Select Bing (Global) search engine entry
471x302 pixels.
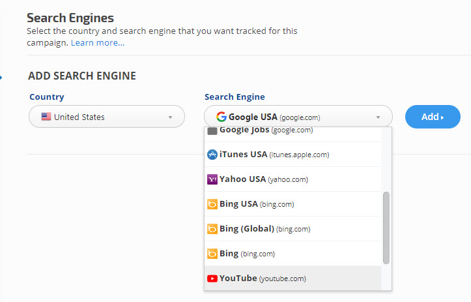264,229
